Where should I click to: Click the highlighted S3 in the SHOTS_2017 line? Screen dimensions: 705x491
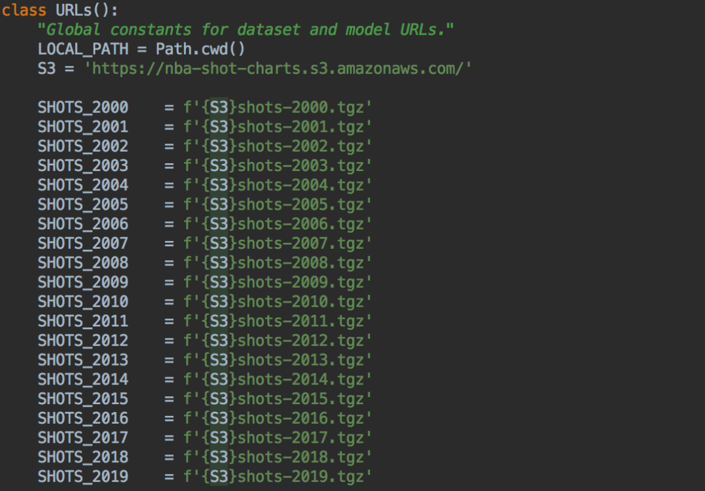pos(219,437)
